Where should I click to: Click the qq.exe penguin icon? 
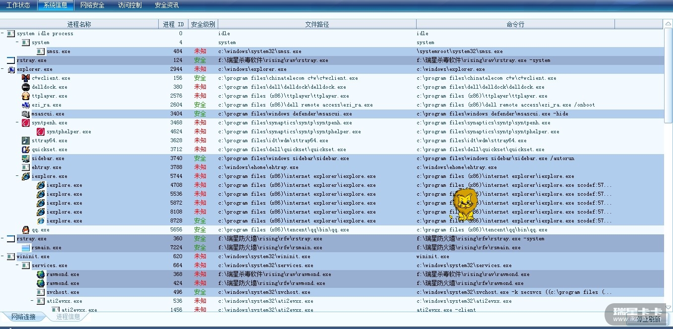pyautogui.click(x=26, y=230)
